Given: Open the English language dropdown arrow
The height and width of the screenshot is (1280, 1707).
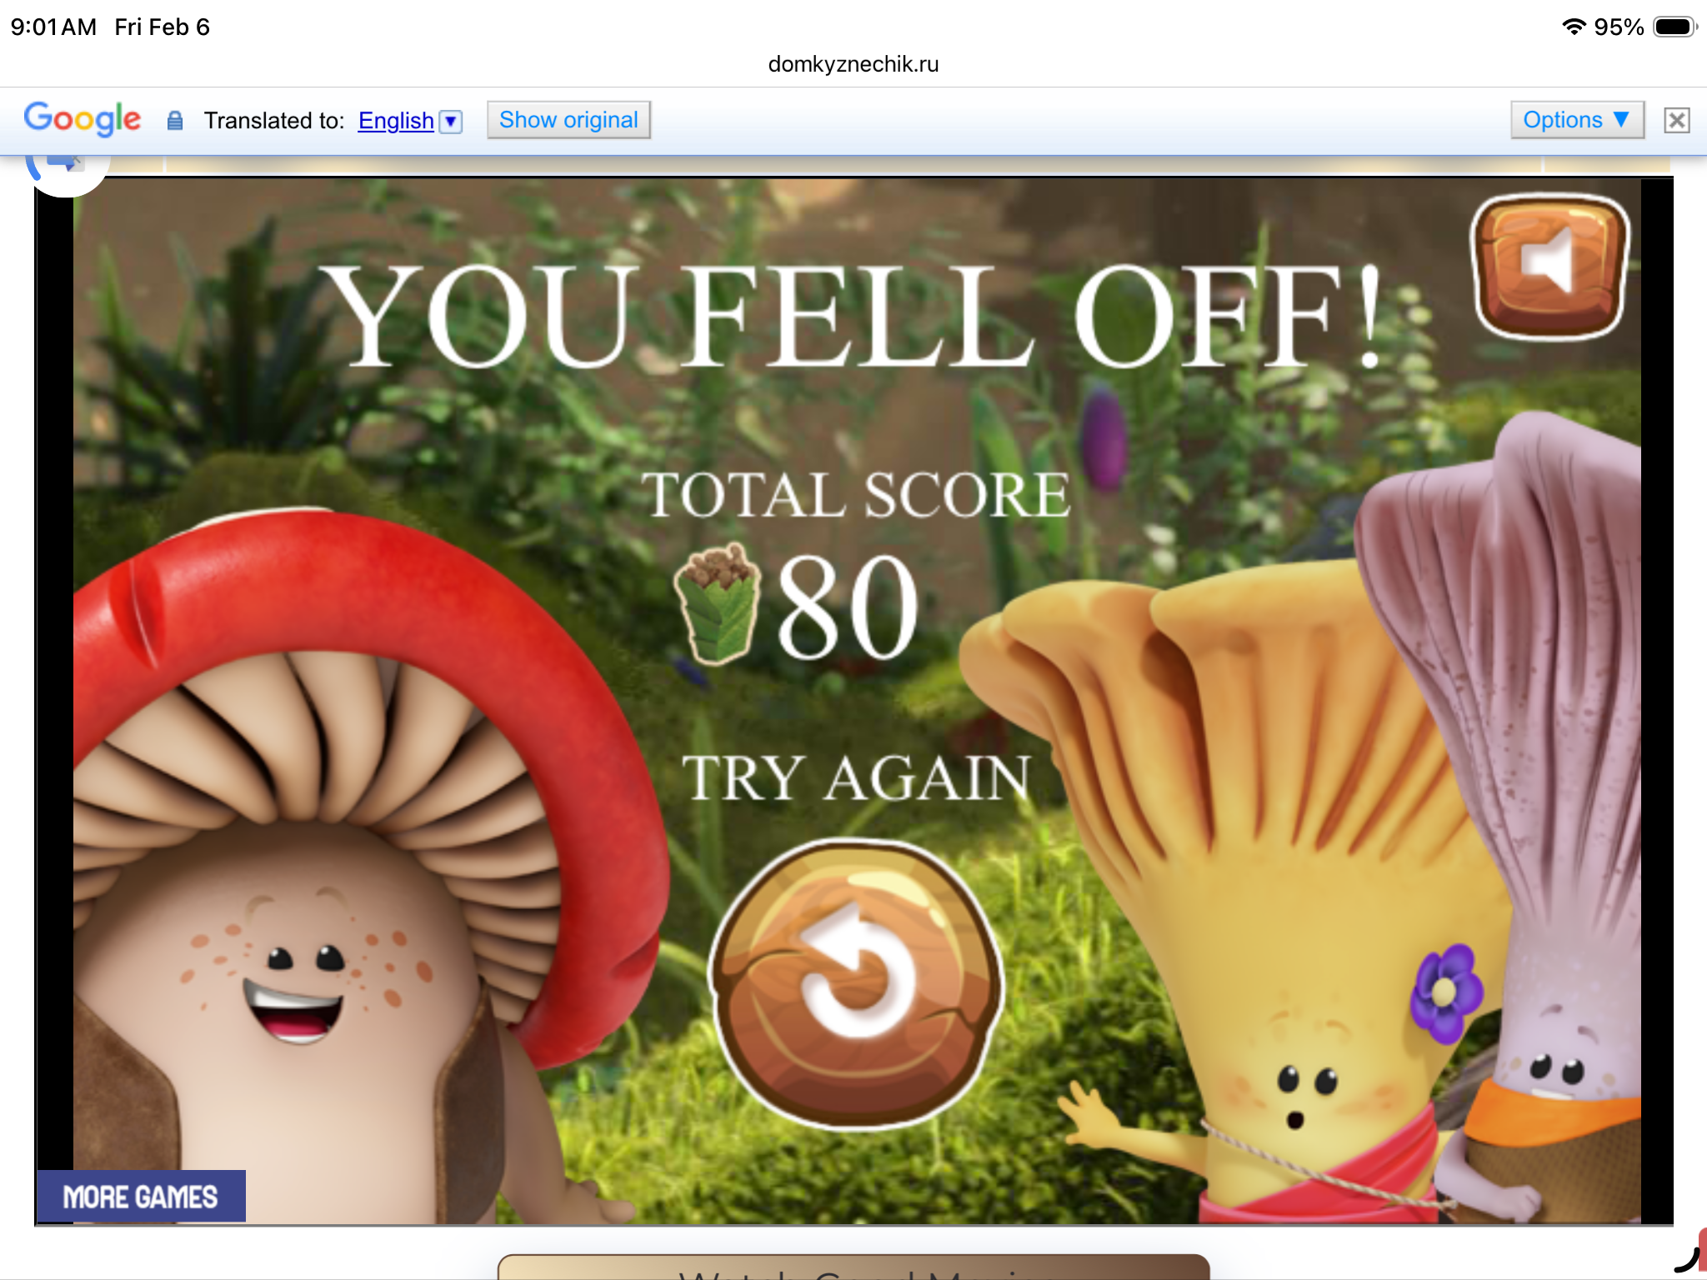Looking at the screenshot, I should 451,122.
